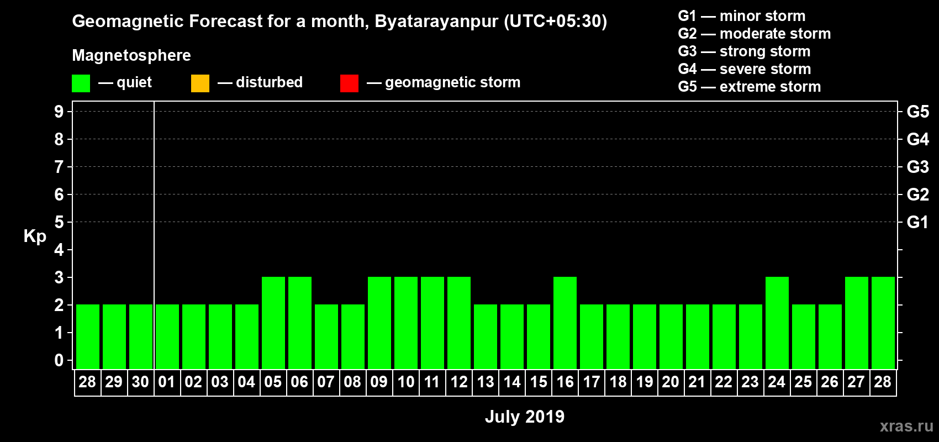Click date label 15 on x-axis

click(x=539, y=382)
